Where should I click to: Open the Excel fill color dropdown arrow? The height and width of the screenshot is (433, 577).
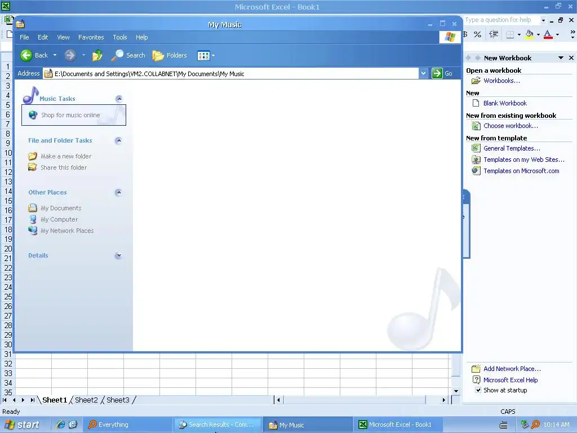[x=538, y=34]
